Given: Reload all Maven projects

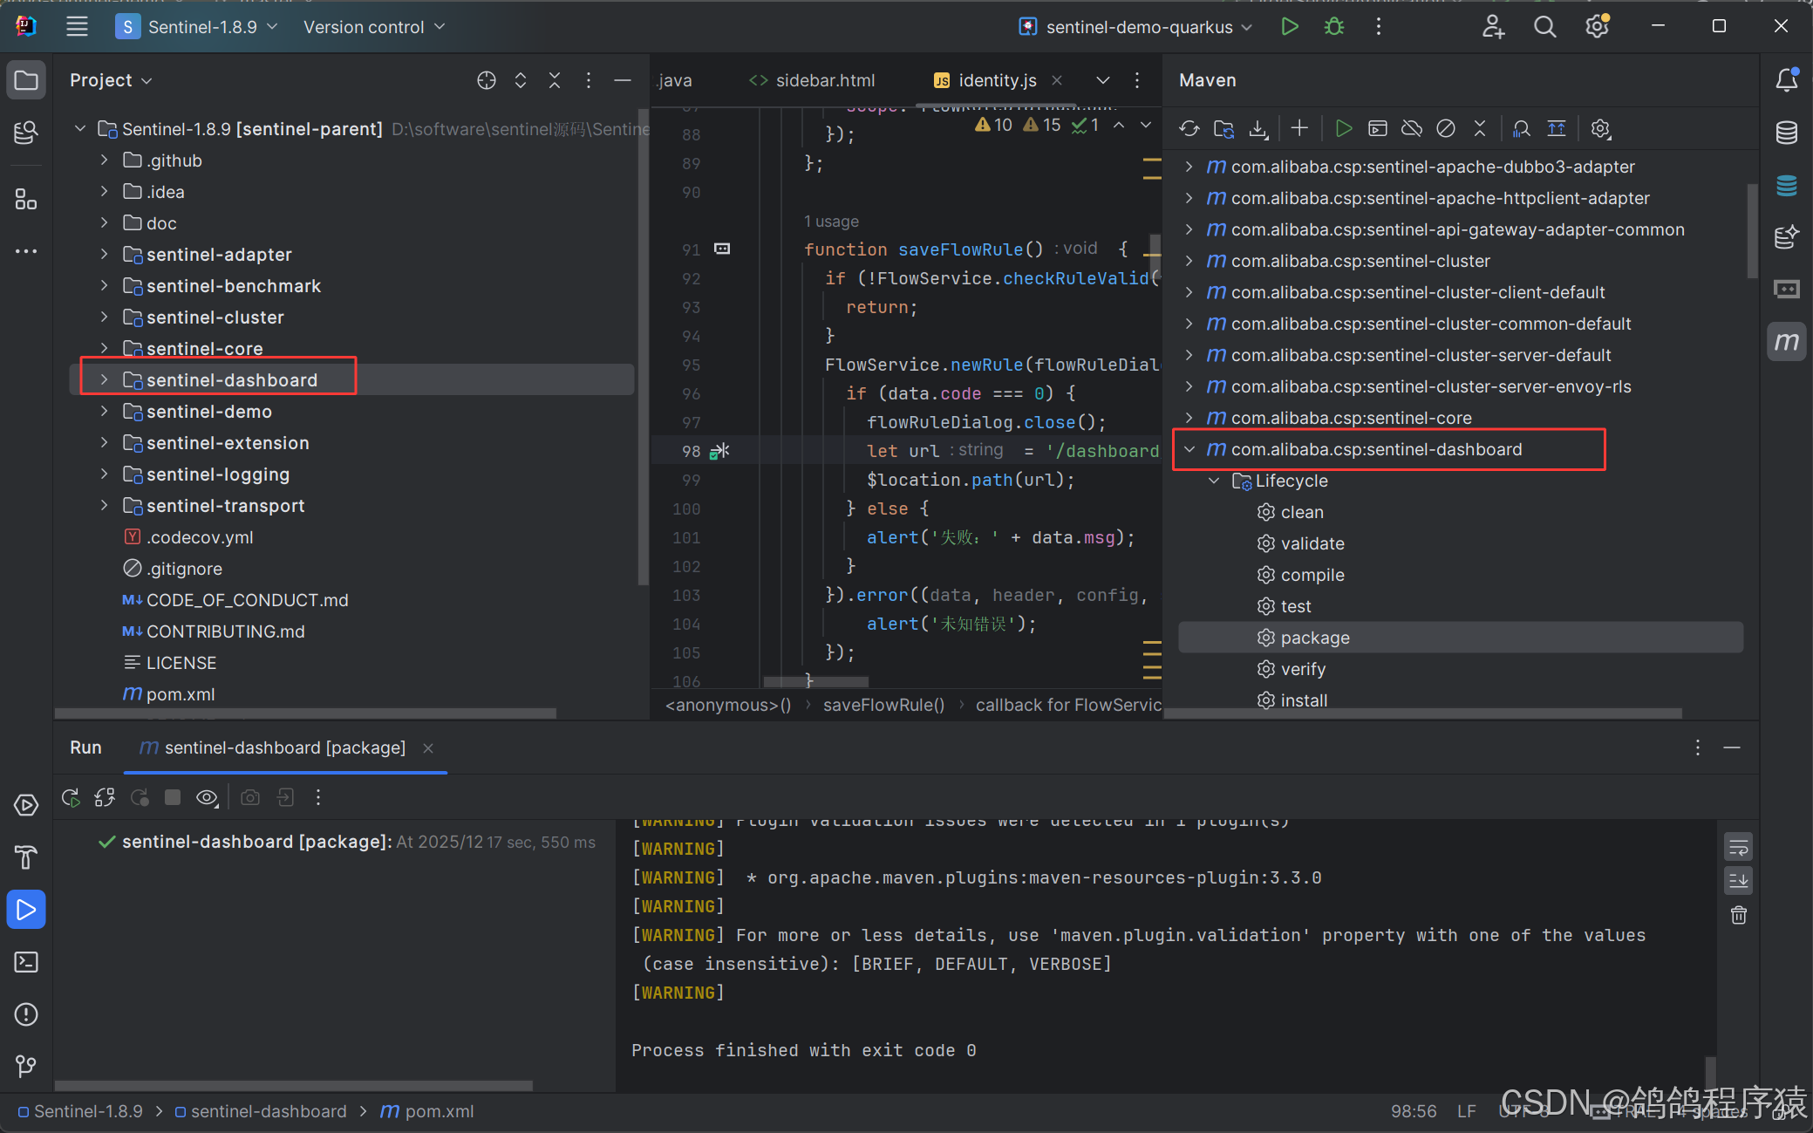Looking at the screenshot, I should [1189, 129].
